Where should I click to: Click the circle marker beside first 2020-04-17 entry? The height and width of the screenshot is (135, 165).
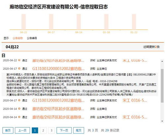(19, 69)
